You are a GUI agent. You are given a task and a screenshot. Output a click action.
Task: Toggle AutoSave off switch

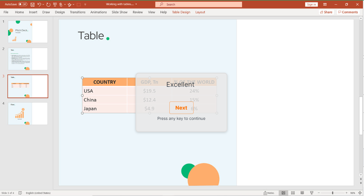coord(23,4)
